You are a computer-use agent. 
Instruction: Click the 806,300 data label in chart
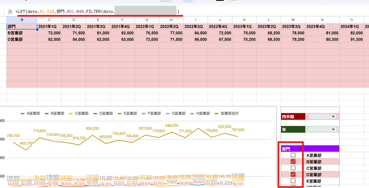(x=92, y=128)
